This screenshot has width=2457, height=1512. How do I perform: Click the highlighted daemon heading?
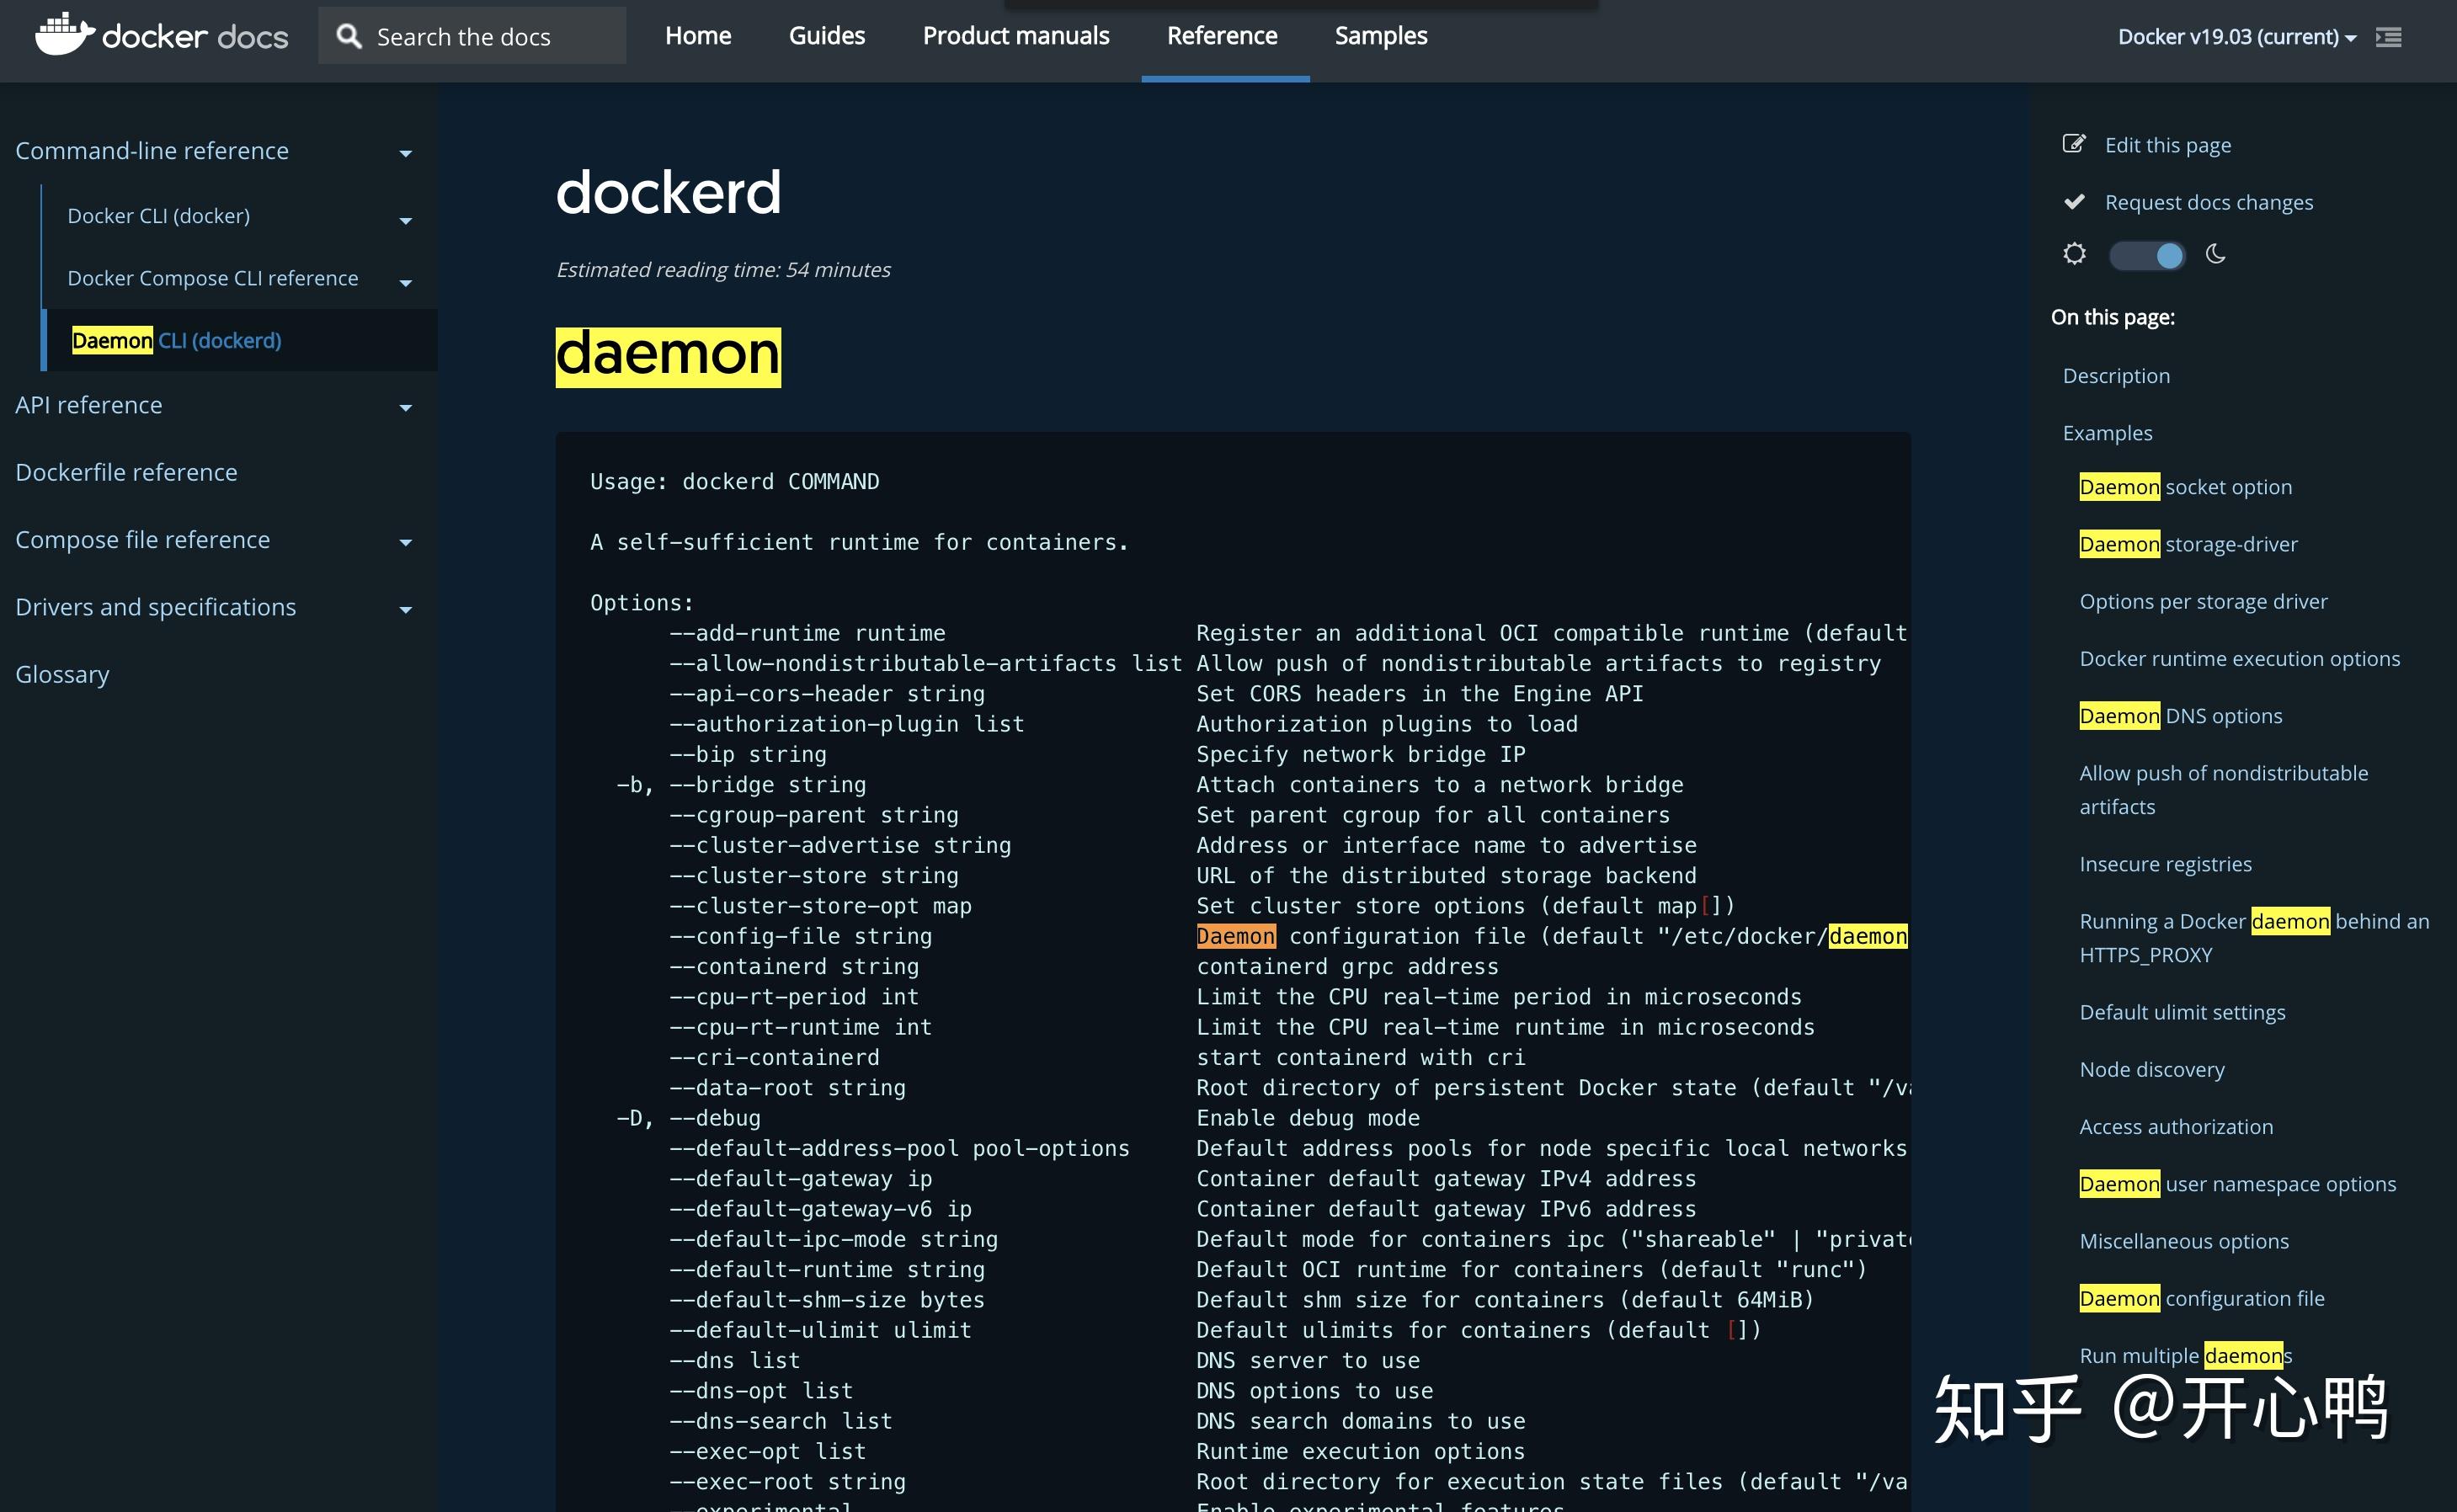point(668,356)
